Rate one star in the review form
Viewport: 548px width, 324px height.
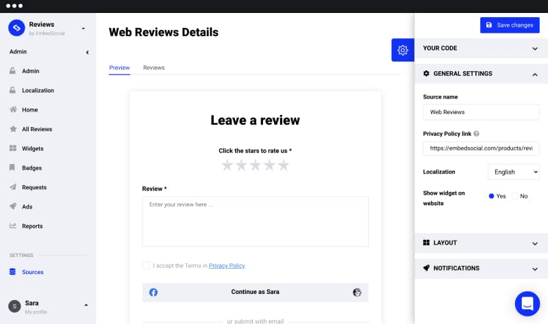coord(227,165)
